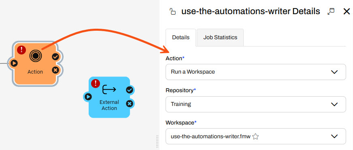Viewport: 353px width, 150px height.
Task: Open the Repository dropdown showing Training
Action: pos(256,104)
